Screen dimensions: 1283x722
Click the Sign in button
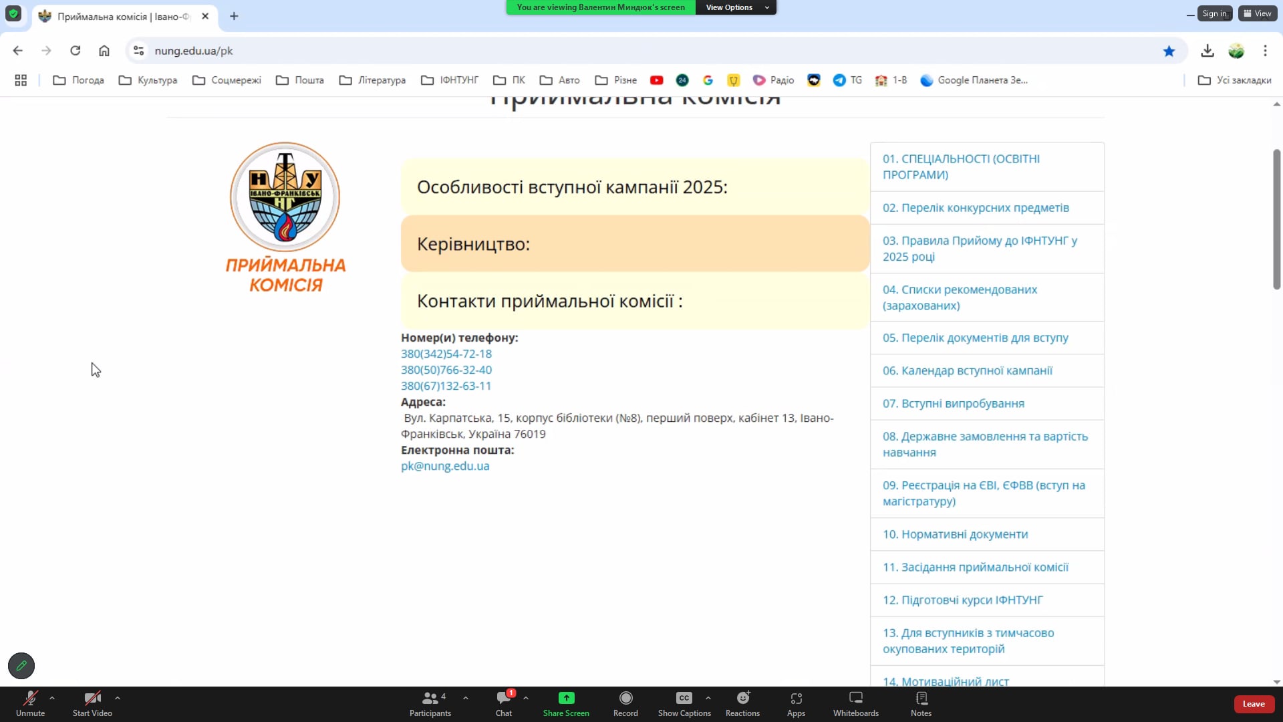pos(1214,13)
